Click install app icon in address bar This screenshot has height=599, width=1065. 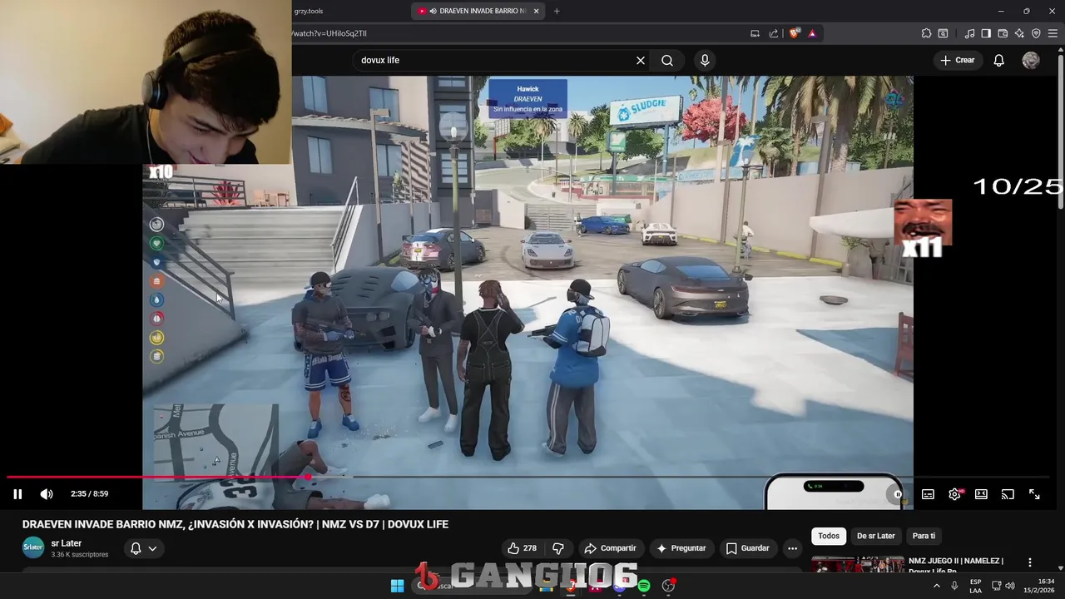(x=755, y=33)
